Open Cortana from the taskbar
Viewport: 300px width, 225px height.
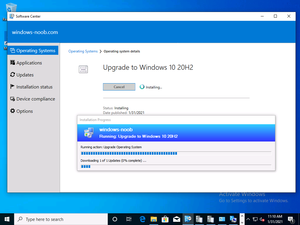115,219
